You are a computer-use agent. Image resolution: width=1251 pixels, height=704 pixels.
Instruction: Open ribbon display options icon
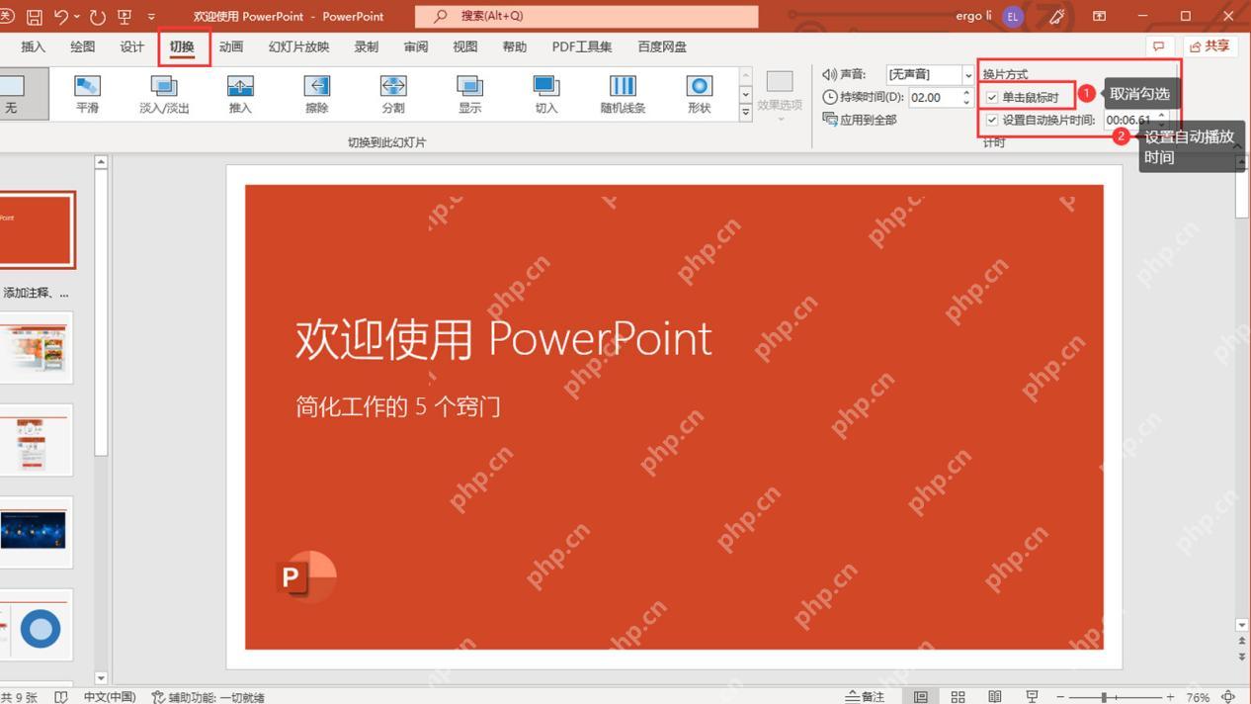[x=1099, y=17]
